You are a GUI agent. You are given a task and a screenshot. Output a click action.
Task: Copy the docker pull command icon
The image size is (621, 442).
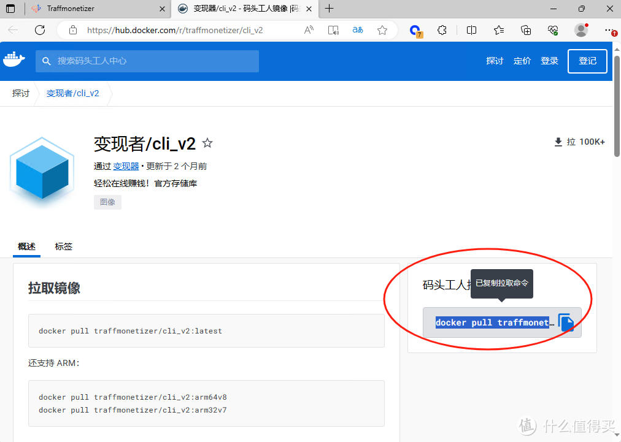(x=566, y=322)
